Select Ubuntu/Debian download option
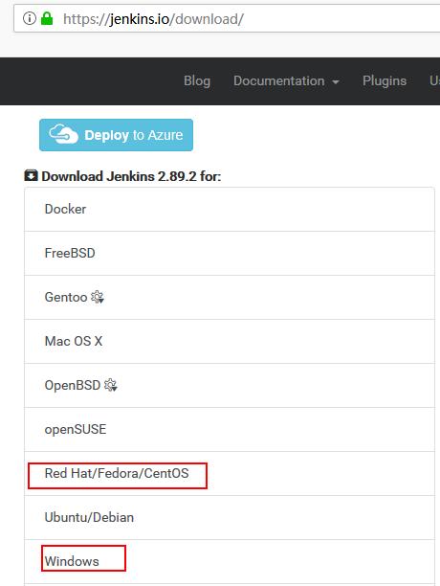The width and height of the screenshot is (440, 586). point(230,518)
